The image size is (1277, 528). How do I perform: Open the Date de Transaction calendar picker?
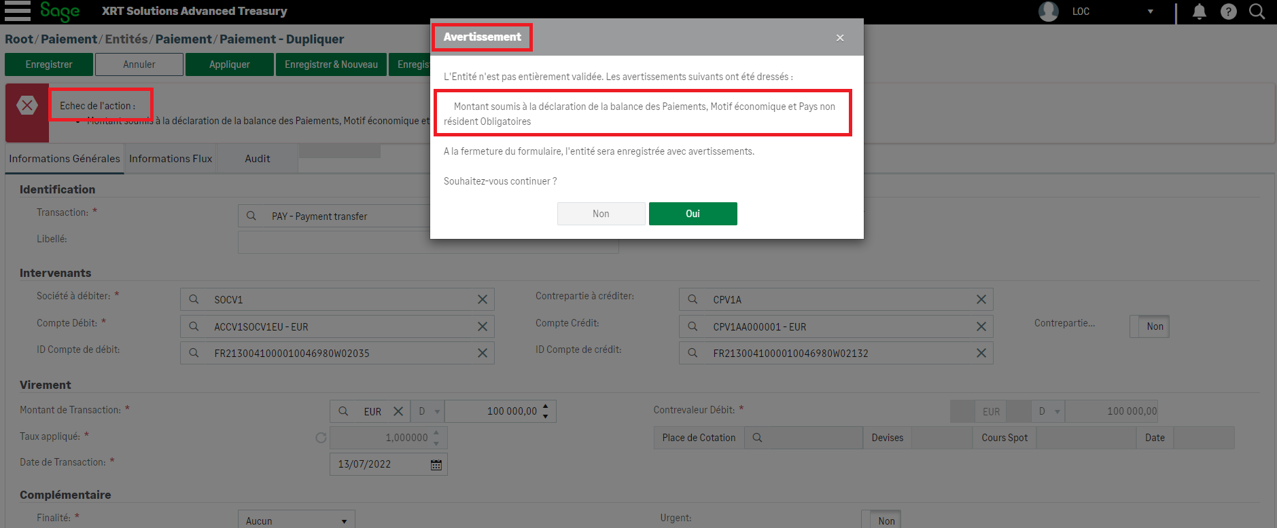pos(436,465)
